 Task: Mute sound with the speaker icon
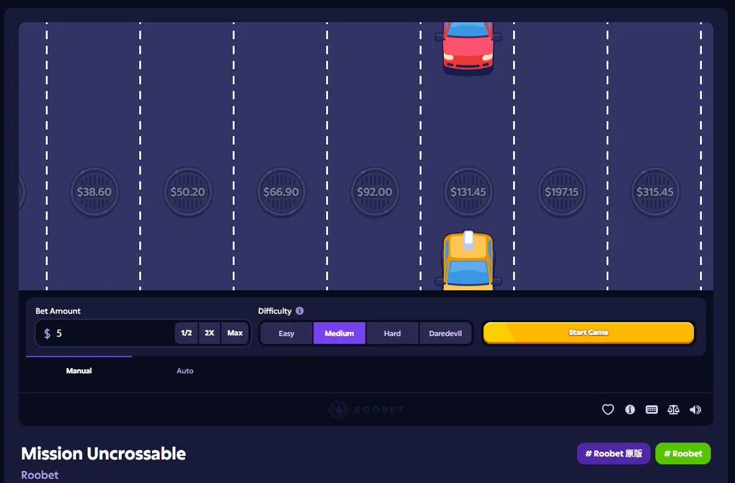click(x=695, y=410)
